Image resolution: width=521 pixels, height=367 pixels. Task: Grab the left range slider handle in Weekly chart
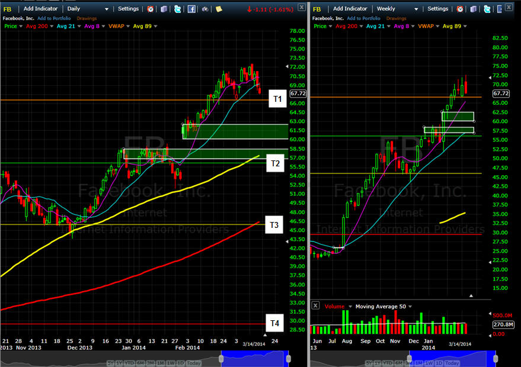click(x=410, y=358)
